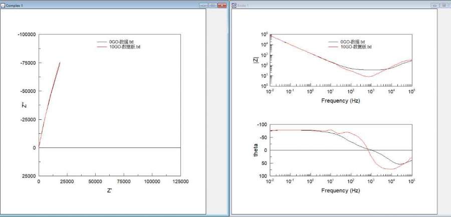451x217 pixels.
Task: Select 0GO legend entry in Bode plot
Action: coord(353,42)
